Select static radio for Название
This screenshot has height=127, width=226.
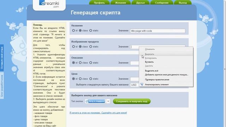pyautogui.click(x=91, y=31)
